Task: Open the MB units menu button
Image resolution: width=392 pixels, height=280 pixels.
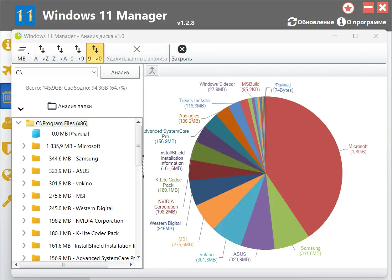Action: 23,53
